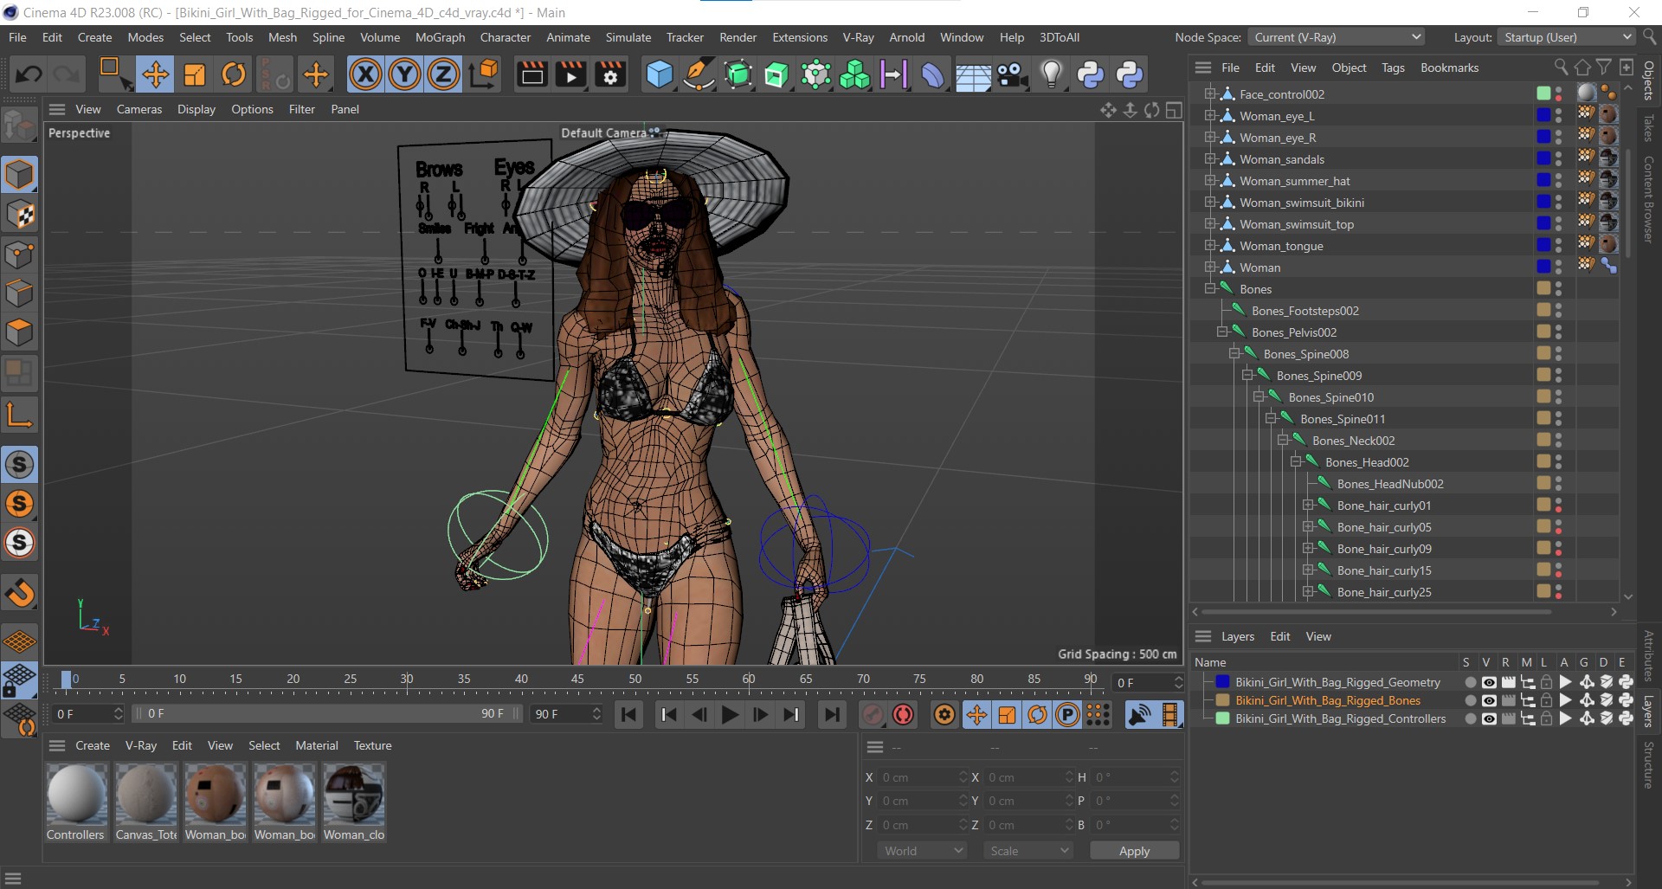
Task: Toggle Autokeying button
Action: [x=903, y=714]
